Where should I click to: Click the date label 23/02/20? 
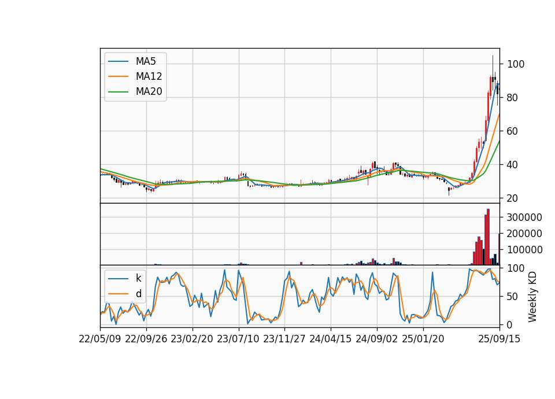pos(192,339)
